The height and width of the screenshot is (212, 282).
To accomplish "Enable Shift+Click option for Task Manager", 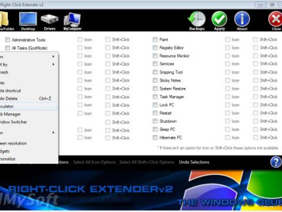I will click(x=255, y=97).
